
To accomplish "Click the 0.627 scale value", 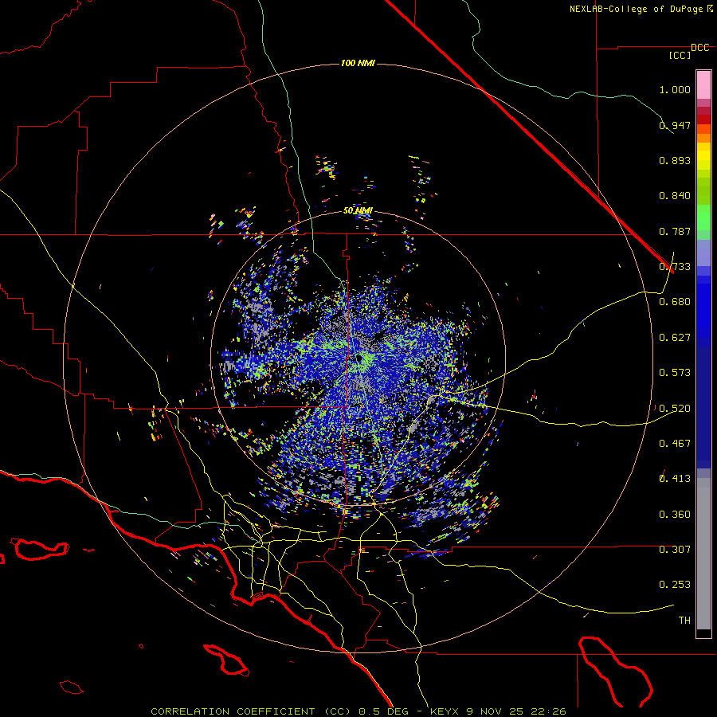I will 675,338.
